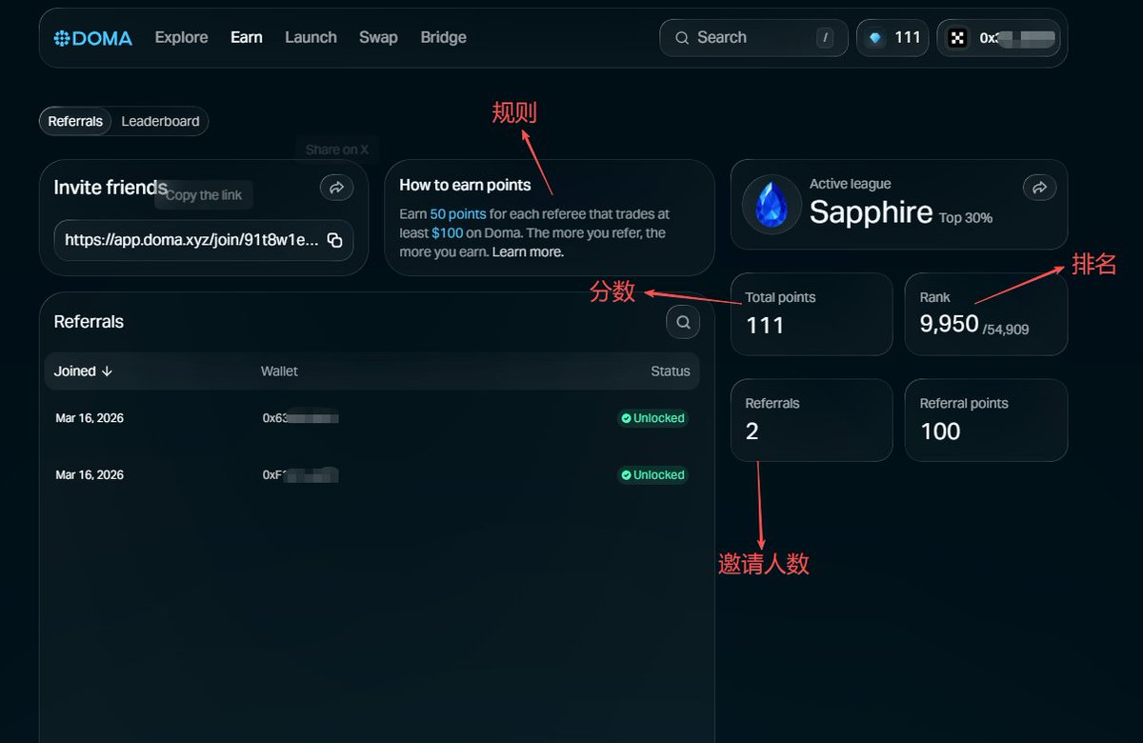
Task: Click the slash shortcut badge
Action: point(825,38)
